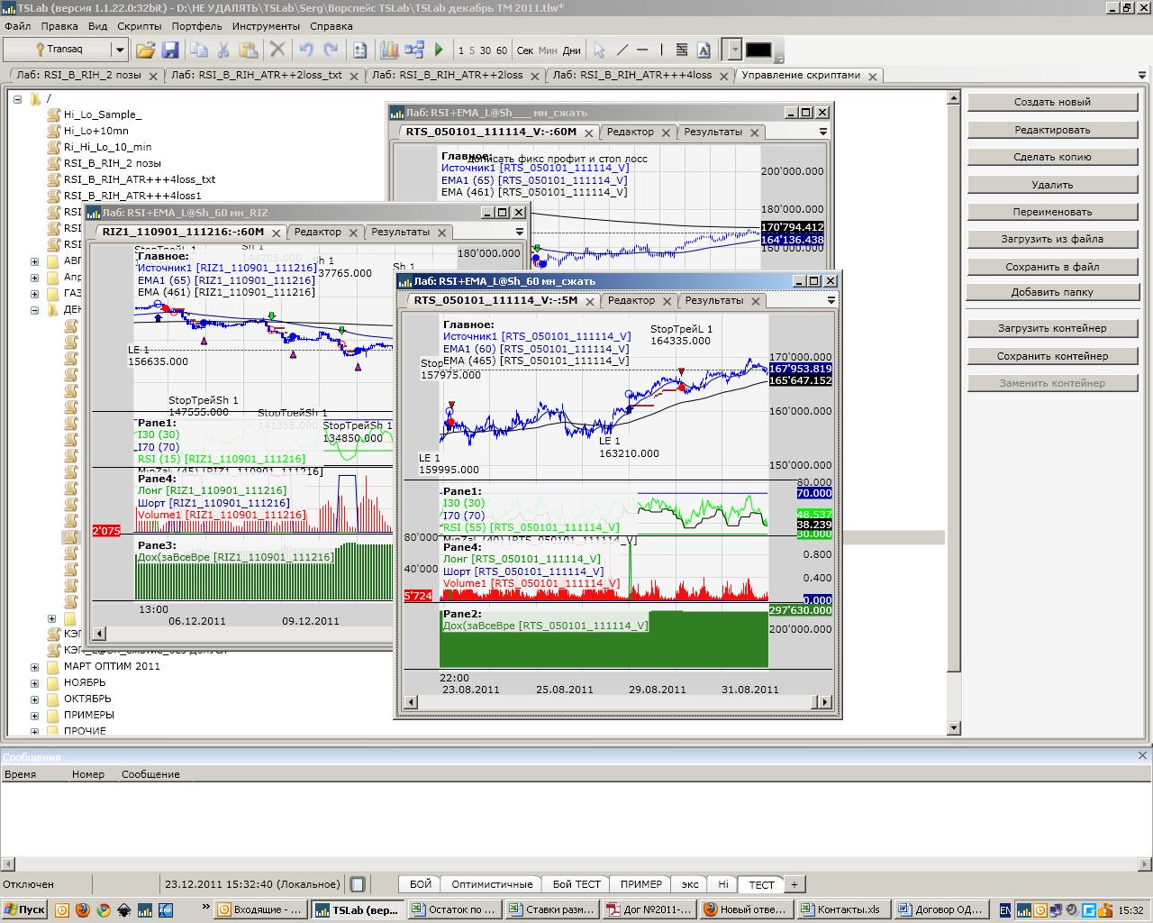
Task: Click the Загрузить из файла button
Action: (x=1051, y=239)
